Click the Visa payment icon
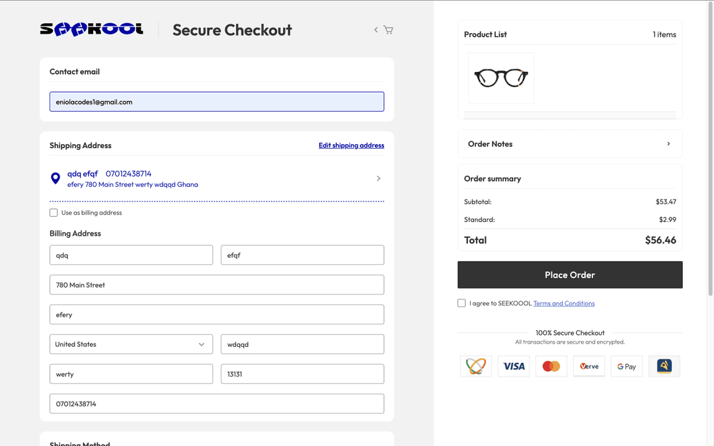The height and width of the screenshot is (446, 714). (x=514, y=366)
